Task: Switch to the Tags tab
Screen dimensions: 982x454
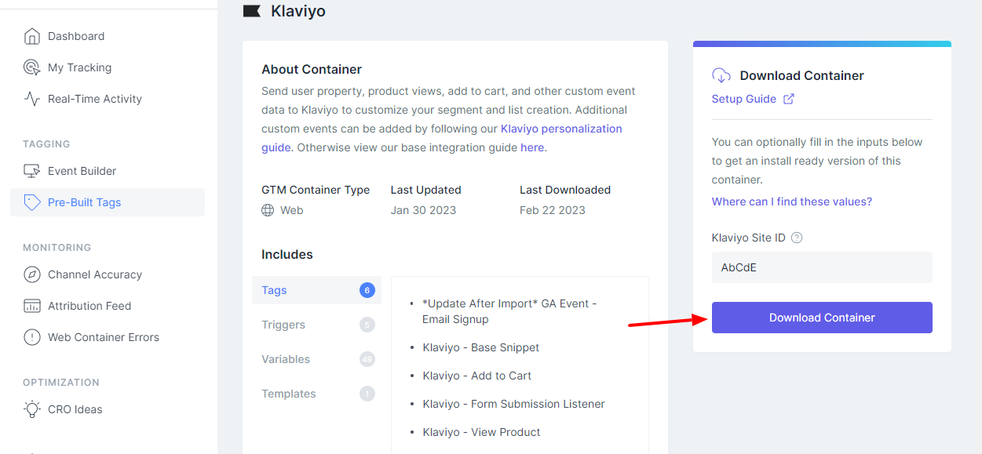Action: 316,290
